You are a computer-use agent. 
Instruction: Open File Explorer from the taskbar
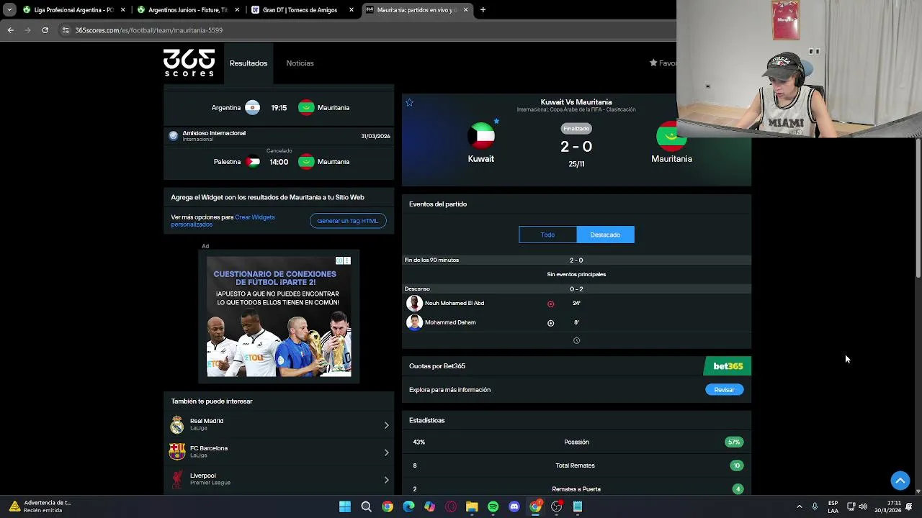(x=472, y=507)
